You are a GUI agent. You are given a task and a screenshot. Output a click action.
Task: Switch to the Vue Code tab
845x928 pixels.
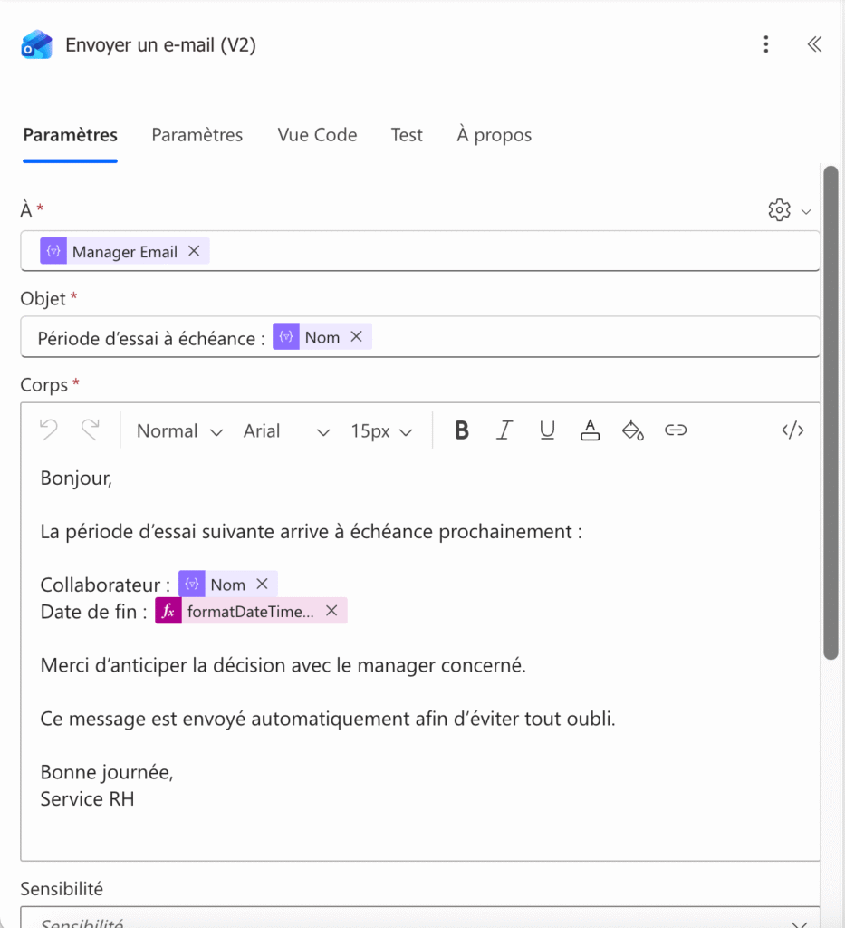317,134
